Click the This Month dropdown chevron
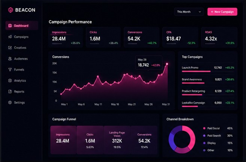The width and height of the screenshot is (246, 162). [200, 12]
